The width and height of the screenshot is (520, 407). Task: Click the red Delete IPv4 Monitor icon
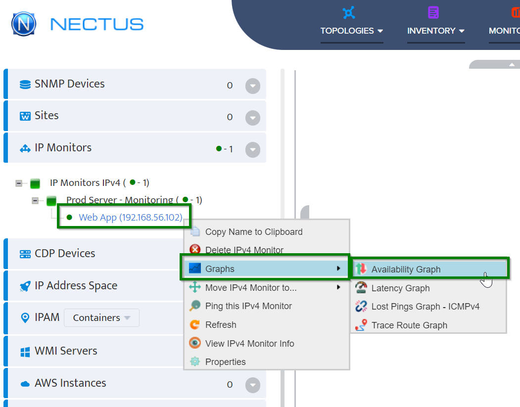coord(195,249)
